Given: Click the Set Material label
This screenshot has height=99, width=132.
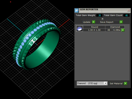Looking at the screenshot, I should pyautogui.click(x=116, y=84).
